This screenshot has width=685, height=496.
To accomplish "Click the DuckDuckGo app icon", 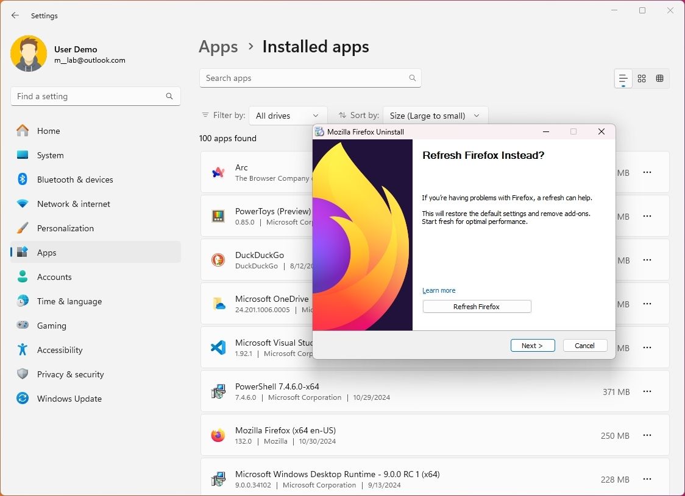I will coord(218,260).
